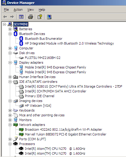Open the View menu

pos(31,10)
